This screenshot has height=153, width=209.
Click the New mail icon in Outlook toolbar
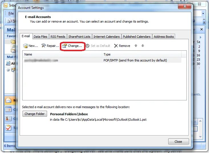[9, 21]
